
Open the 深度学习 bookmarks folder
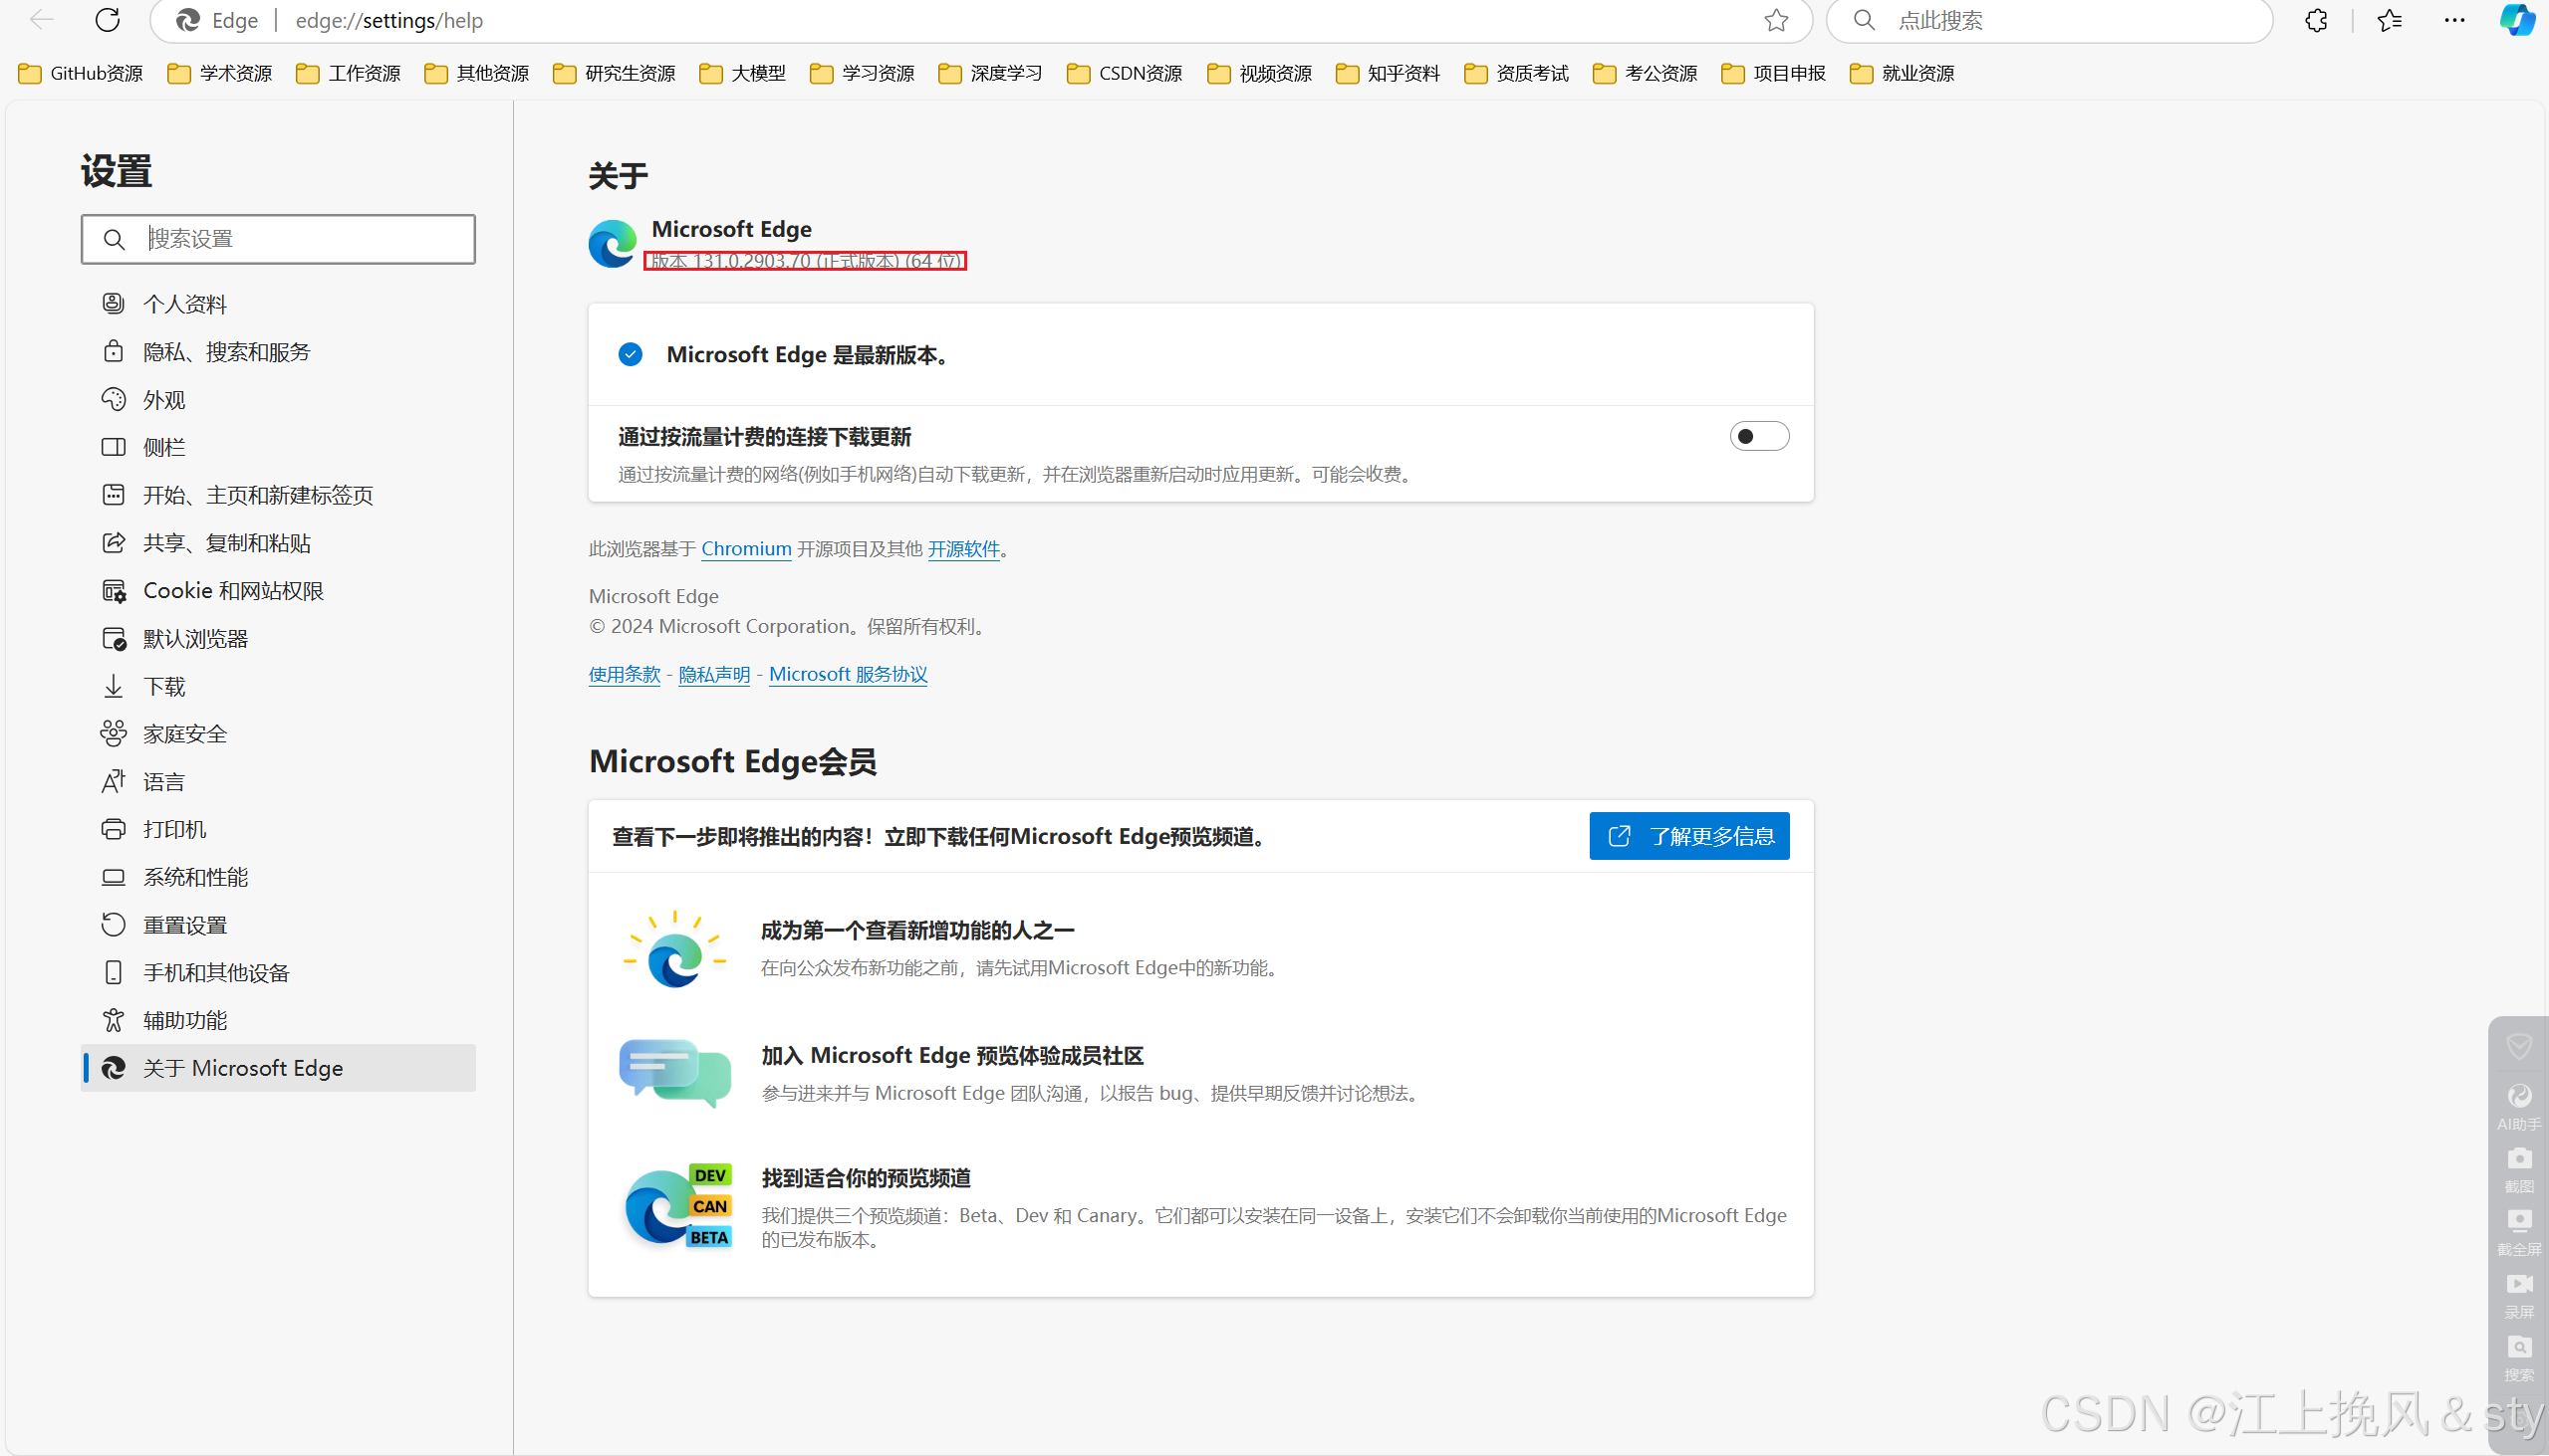coord(991,73)
